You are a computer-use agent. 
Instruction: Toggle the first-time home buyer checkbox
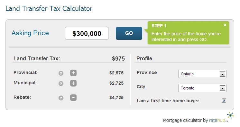coord(224,101)
